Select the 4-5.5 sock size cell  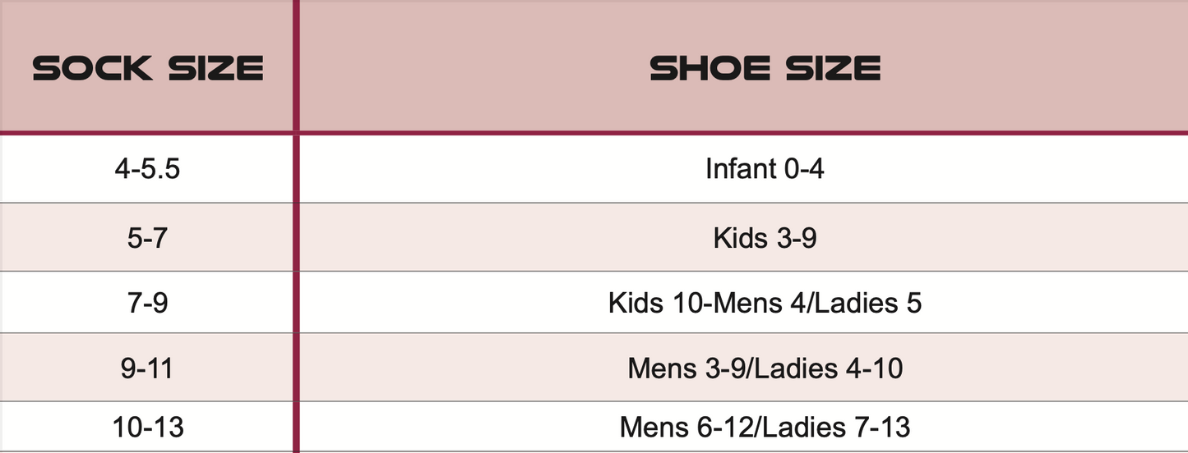point(148,169)
